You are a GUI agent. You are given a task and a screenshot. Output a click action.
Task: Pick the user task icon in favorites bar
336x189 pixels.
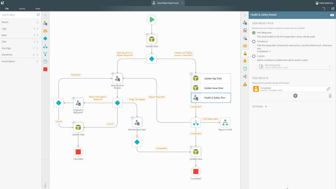click(45, 23)
